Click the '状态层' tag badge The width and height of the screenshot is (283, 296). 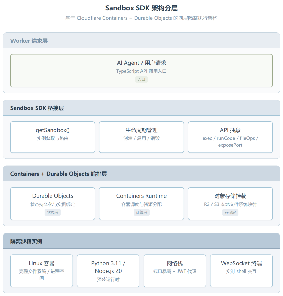(53, 212)
